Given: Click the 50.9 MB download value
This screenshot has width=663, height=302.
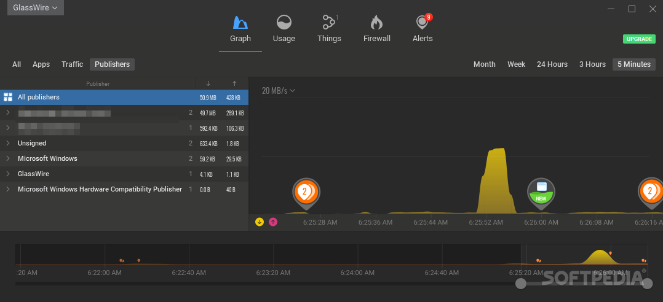Looking at the screenshot, I should click(x=208, y=98).
